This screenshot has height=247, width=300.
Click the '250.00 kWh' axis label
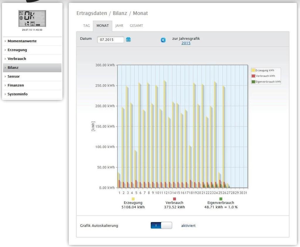(105, 85)
